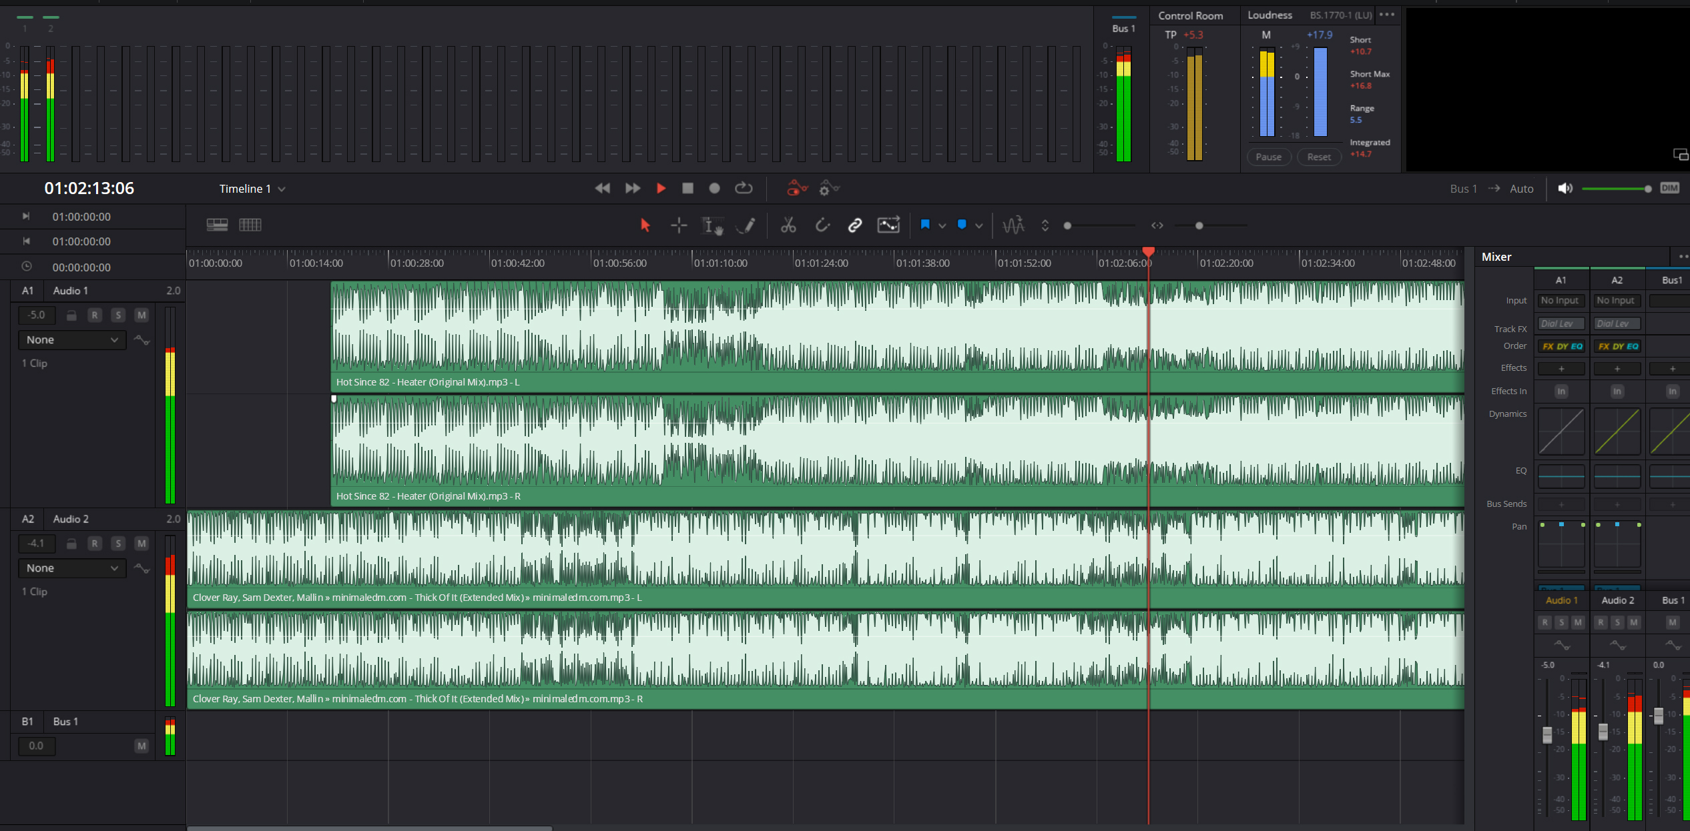Open the flag color dropdown arrow
This screenshot has height=831, width=1690.
coord(942,226)
